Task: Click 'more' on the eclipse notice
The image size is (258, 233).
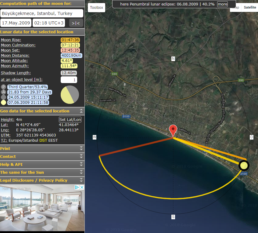Action: click(222, 4)
